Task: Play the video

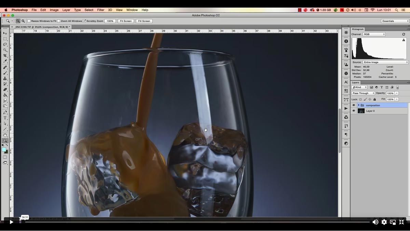Action: tap(11, 222)
